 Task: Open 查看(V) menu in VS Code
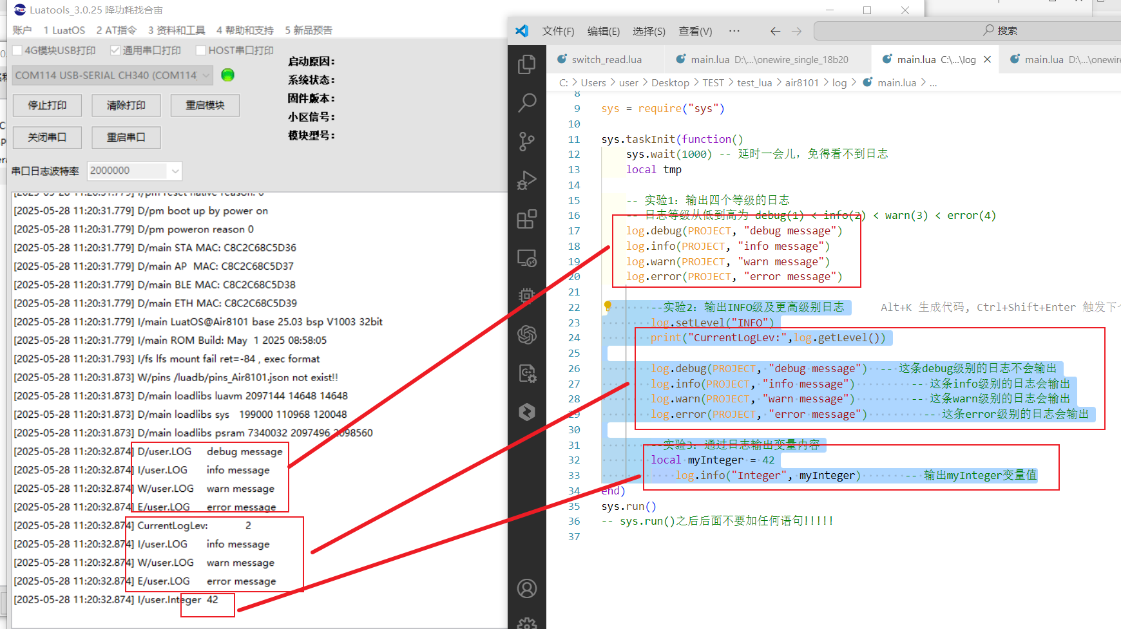pos(695,31)
